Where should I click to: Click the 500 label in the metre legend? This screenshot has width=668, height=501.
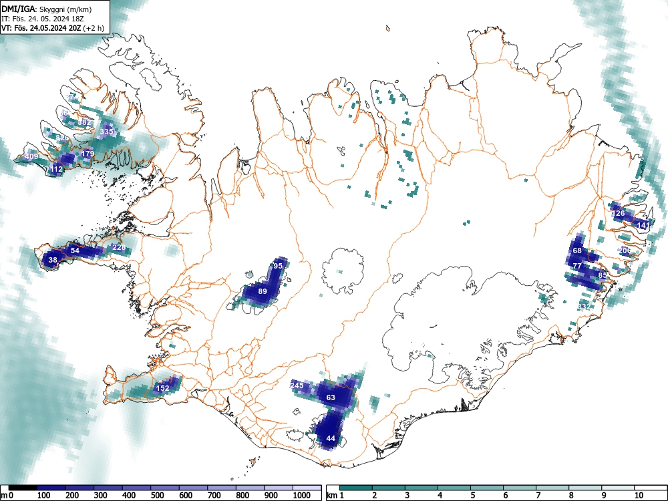point(158,496)
